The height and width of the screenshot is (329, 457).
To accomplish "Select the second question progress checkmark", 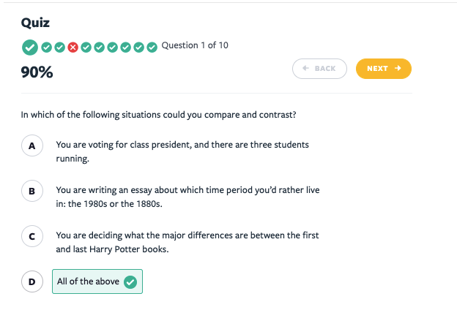I will point(47,48).
